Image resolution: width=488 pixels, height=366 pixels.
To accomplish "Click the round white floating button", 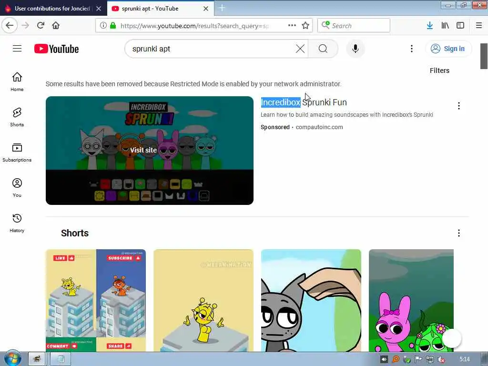I will point(452,338).
